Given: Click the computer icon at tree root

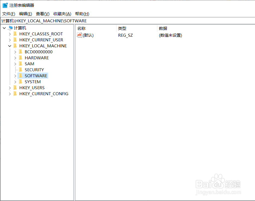Looking at the screenshot, I should pos(10,28).
